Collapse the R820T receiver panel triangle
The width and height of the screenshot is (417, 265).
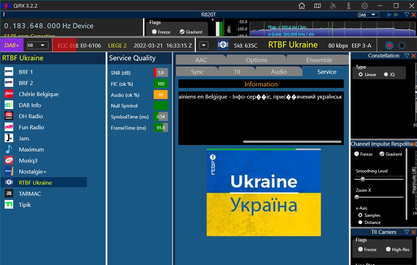[x=407, y=15]
